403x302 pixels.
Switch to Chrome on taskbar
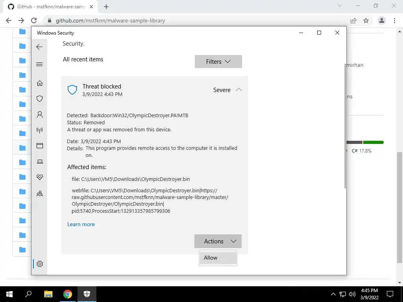pos(68,294)
